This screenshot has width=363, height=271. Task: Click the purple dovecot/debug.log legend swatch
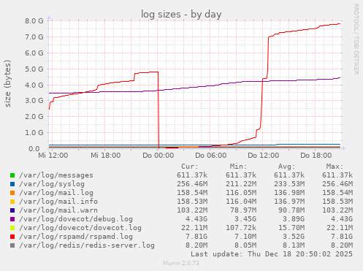[x=12, y=219]
